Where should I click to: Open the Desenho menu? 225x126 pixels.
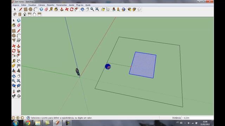click(x=51, y=5)
